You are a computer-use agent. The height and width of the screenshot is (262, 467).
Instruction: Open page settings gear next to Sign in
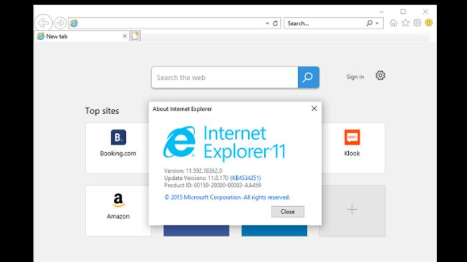tap(380, 75)
